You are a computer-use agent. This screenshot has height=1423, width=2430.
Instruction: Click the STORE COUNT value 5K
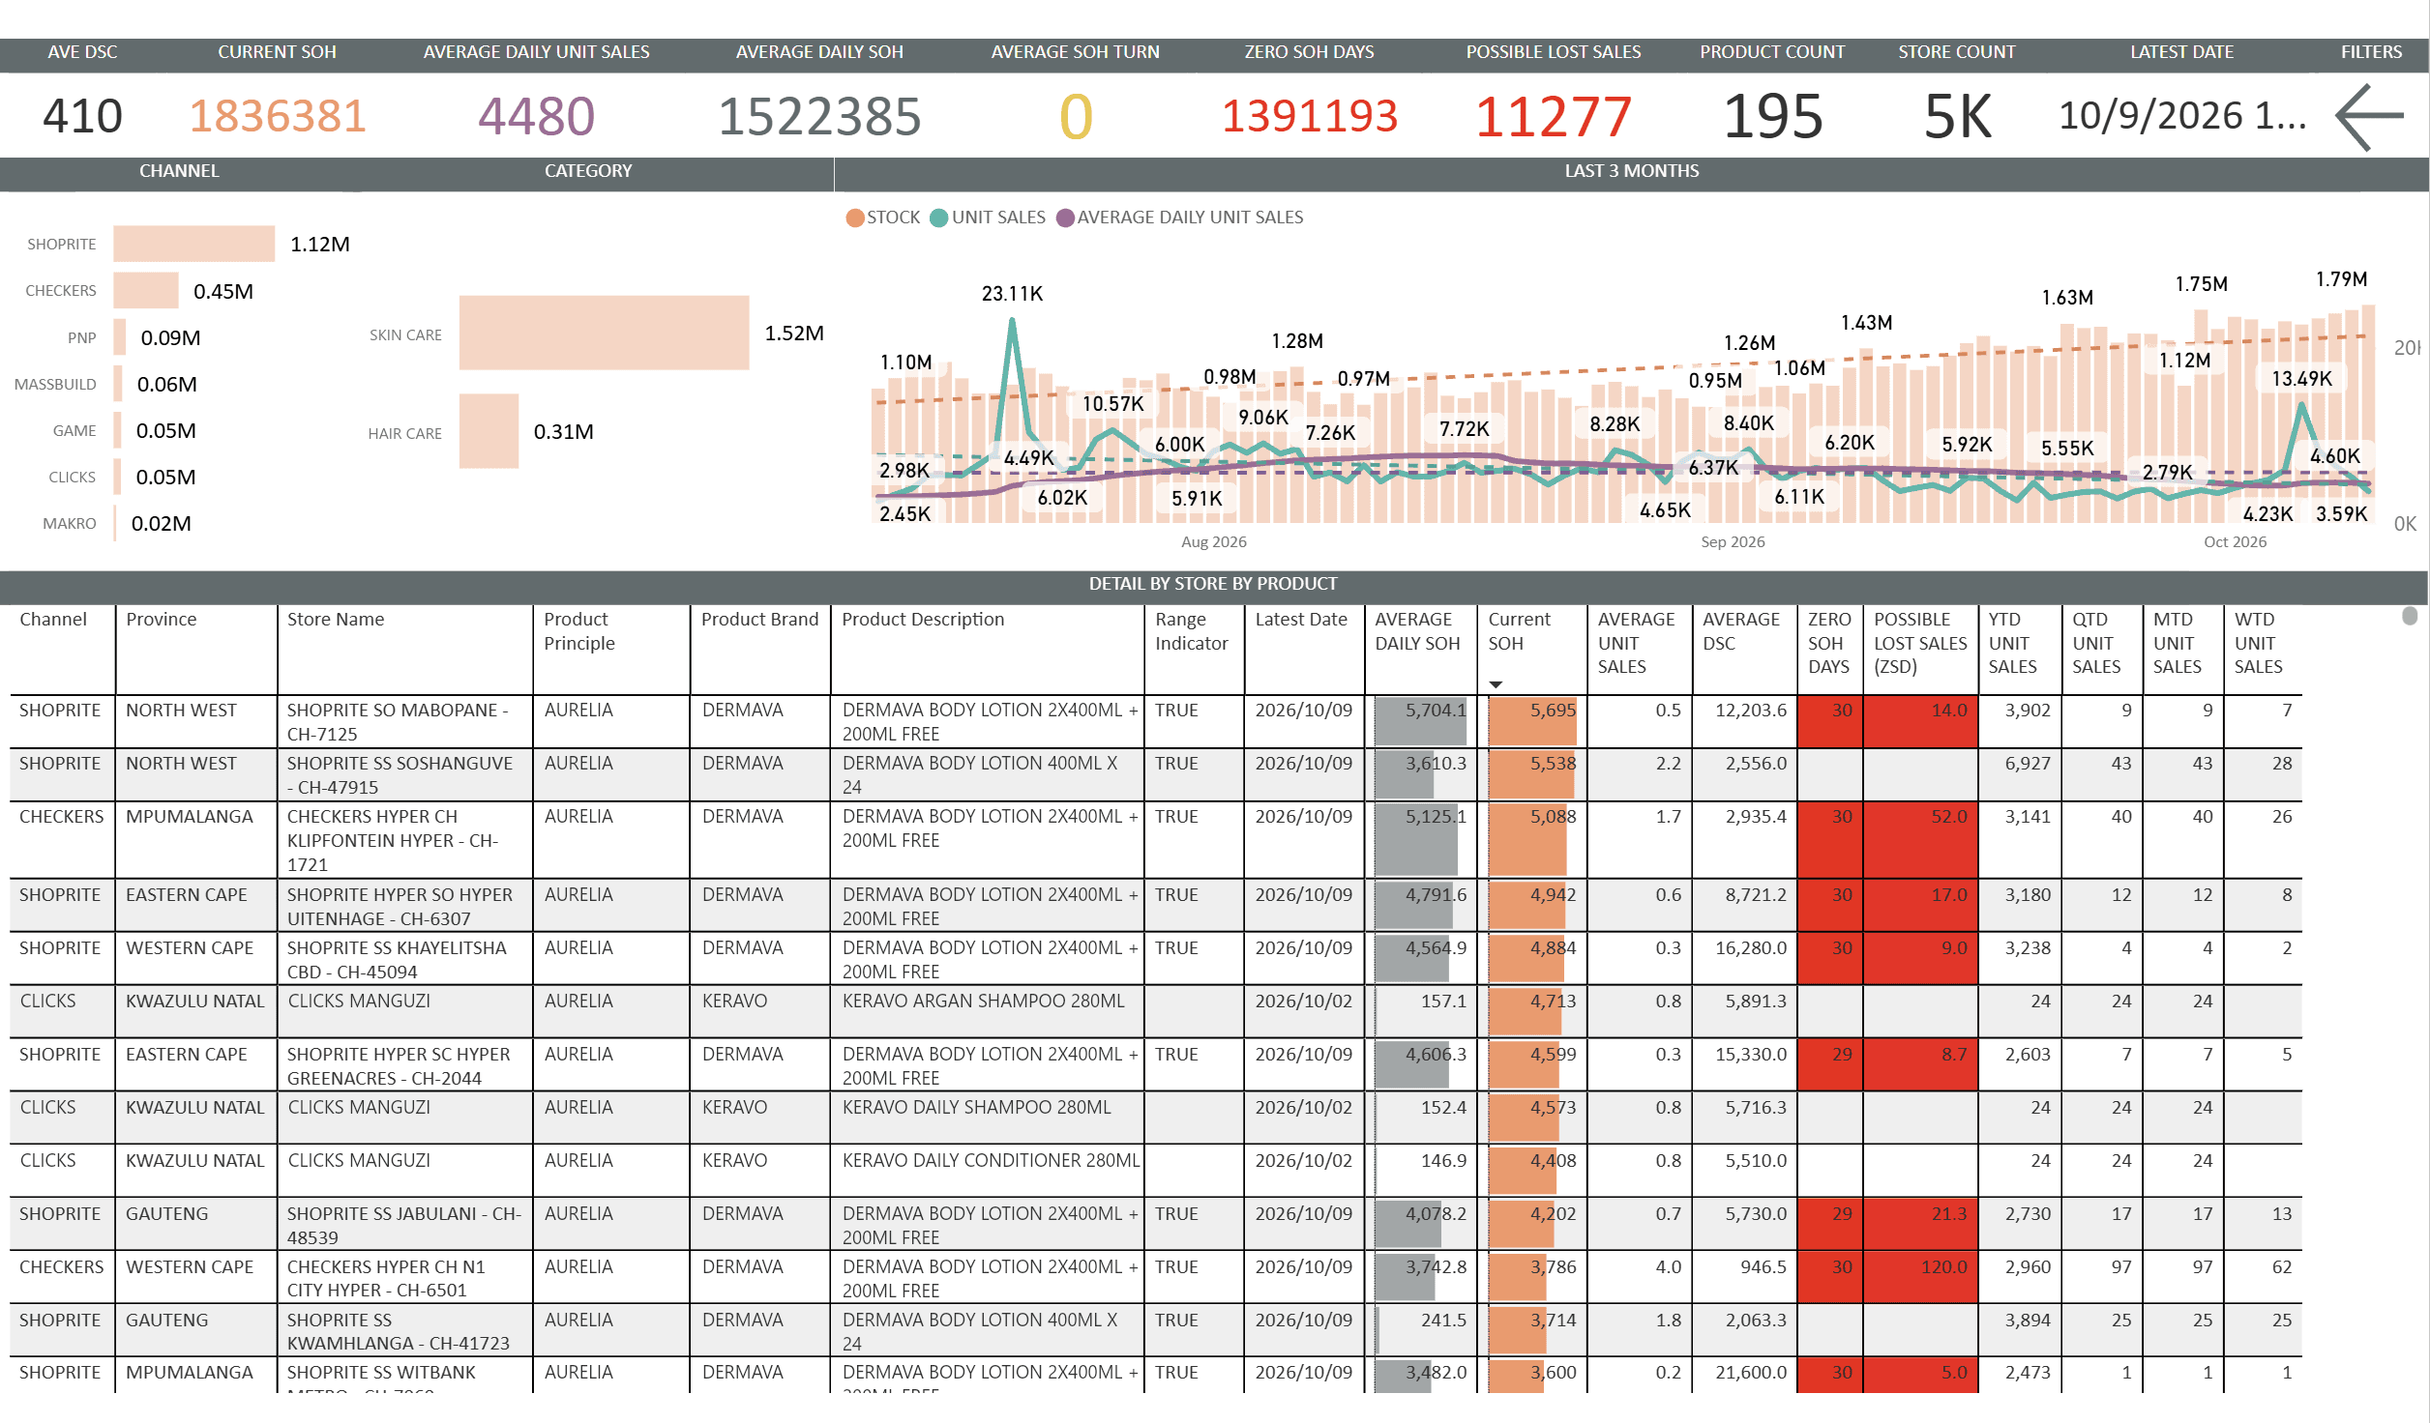pyautogui.click(x=1957, y=117)
